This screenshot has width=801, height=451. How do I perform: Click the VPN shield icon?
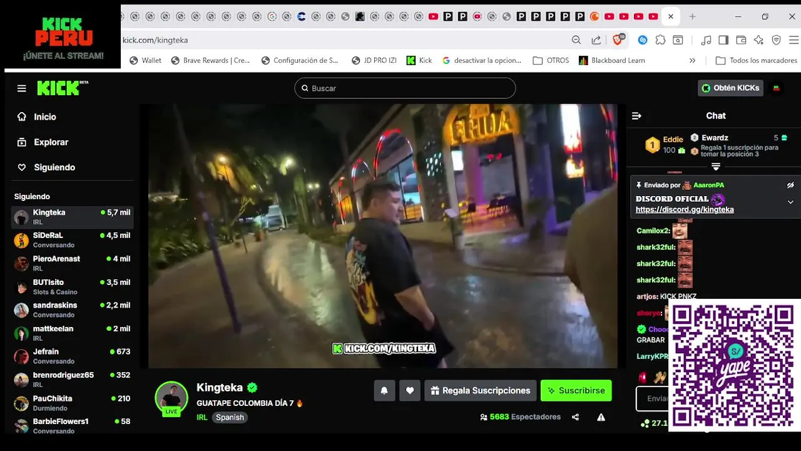[x=776, y=40]
